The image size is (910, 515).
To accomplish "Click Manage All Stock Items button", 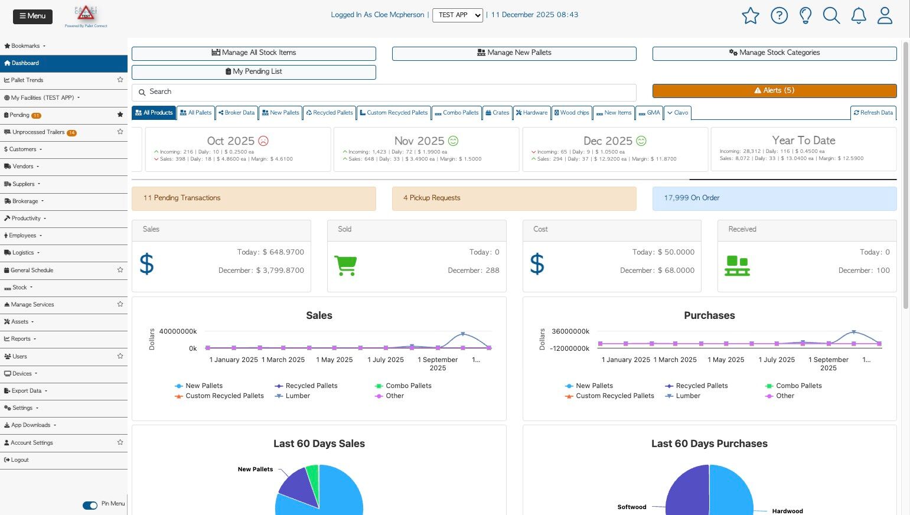I will (254, 53).
